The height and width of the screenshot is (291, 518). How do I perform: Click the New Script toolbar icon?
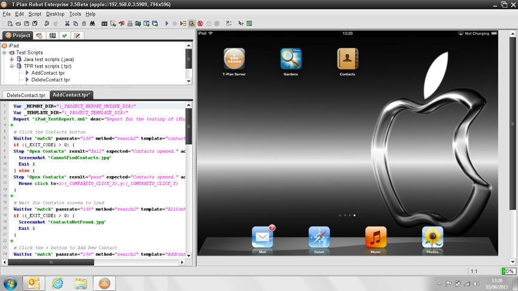tap(10, 23)
